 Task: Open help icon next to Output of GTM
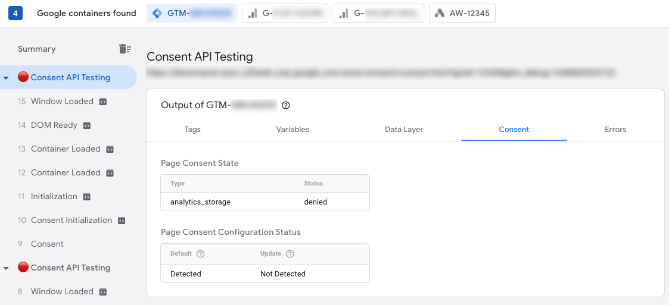tap(287, 105)
